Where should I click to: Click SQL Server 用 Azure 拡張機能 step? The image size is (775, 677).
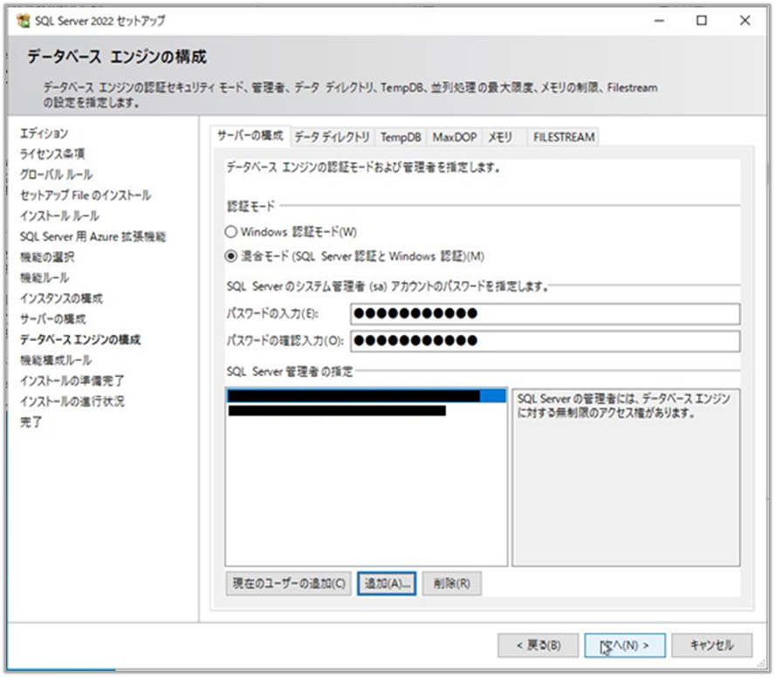(93, 236)
